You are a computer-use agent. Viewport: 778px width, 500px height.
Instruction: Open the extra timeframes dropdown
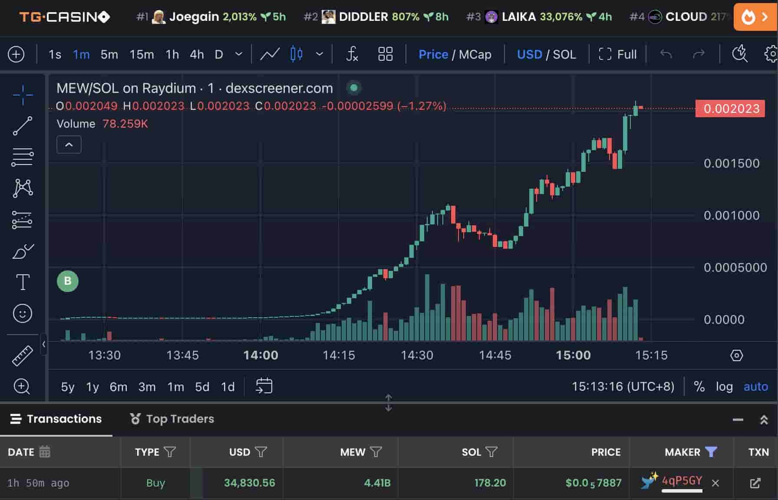pos(238,54)
